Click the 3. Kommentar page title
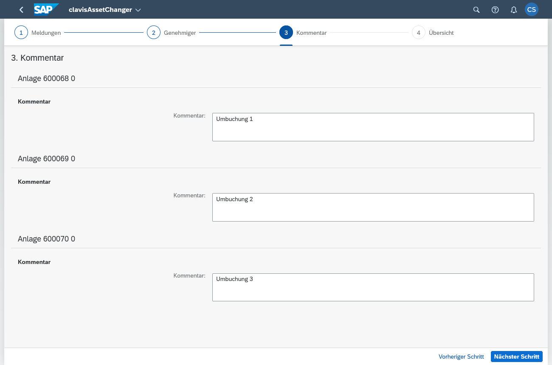This screenshot has height=365, width=552. click(x=37, y=58)
